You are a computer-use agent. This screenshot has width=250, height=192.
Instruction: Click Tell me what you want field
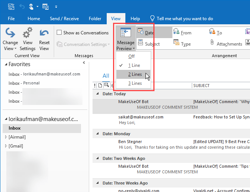tap(182, 19)
